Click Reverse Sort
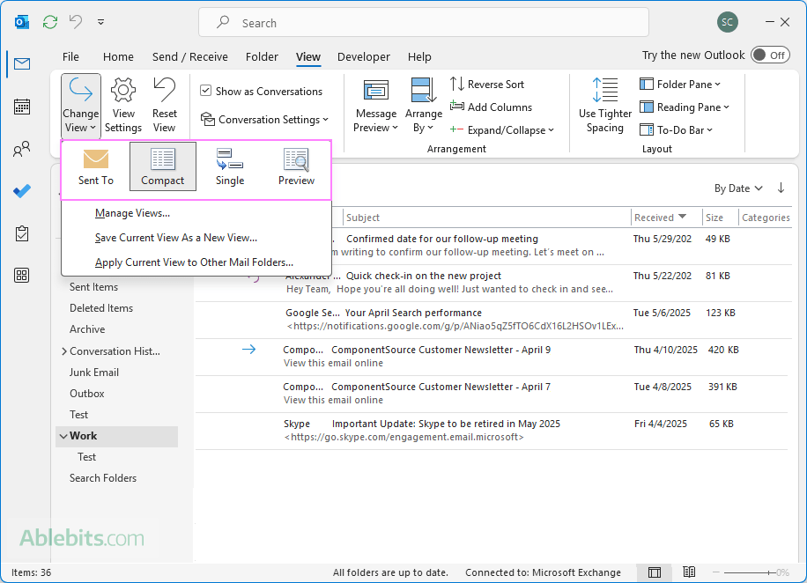 point(487,84)
